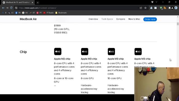This screenshot has height=101, width=179.
Task: Click the MacBook Air heading link
Action: pos(28,19)
